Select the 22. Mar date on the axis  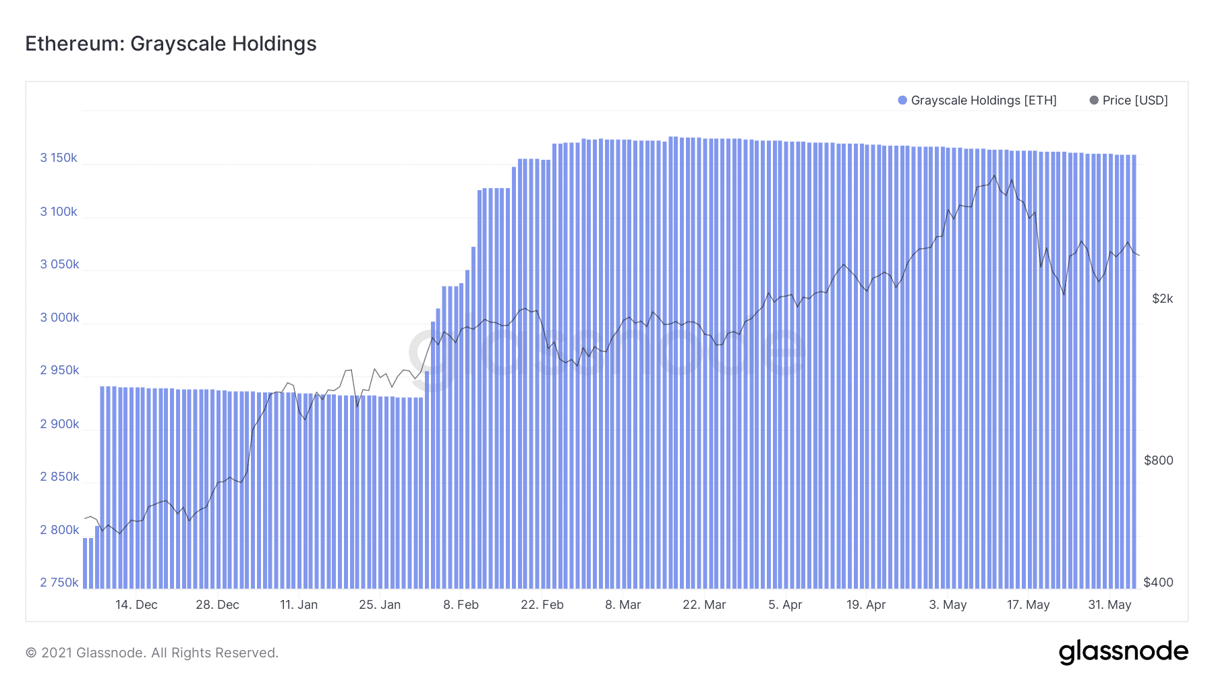click(x=704, y=605)
